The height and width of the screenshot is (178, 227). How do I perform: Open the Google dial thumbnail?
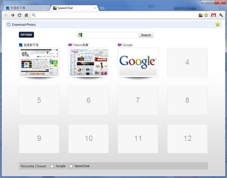[138, 62]
